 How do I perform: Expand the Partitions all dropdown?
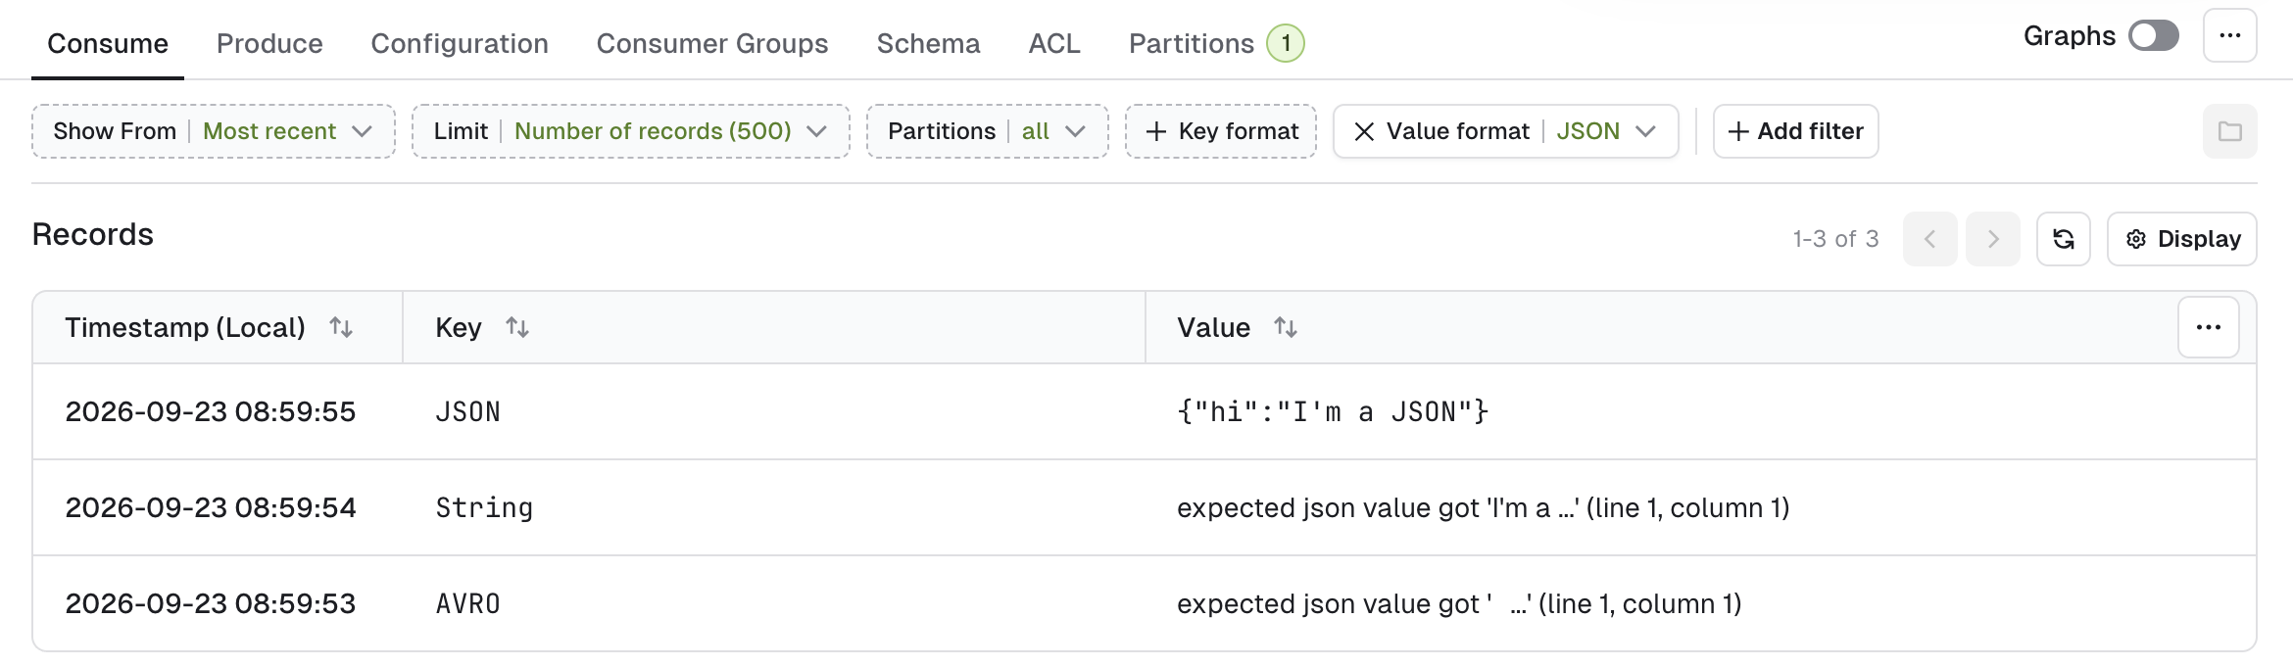[988, 131]
